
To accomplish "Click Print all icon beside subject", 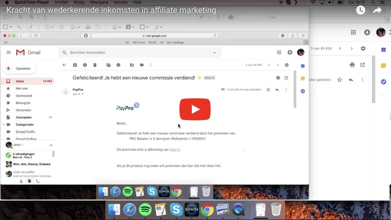I will (x=278, y=78).
